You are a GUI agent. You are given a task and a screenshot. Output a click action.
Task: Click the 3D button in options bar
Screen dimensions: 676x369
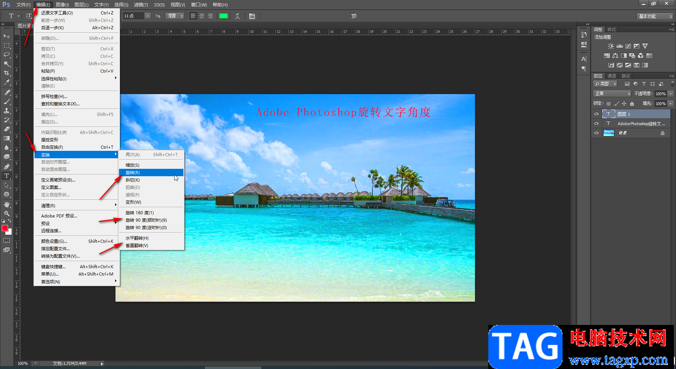click(x=354, y=16)
